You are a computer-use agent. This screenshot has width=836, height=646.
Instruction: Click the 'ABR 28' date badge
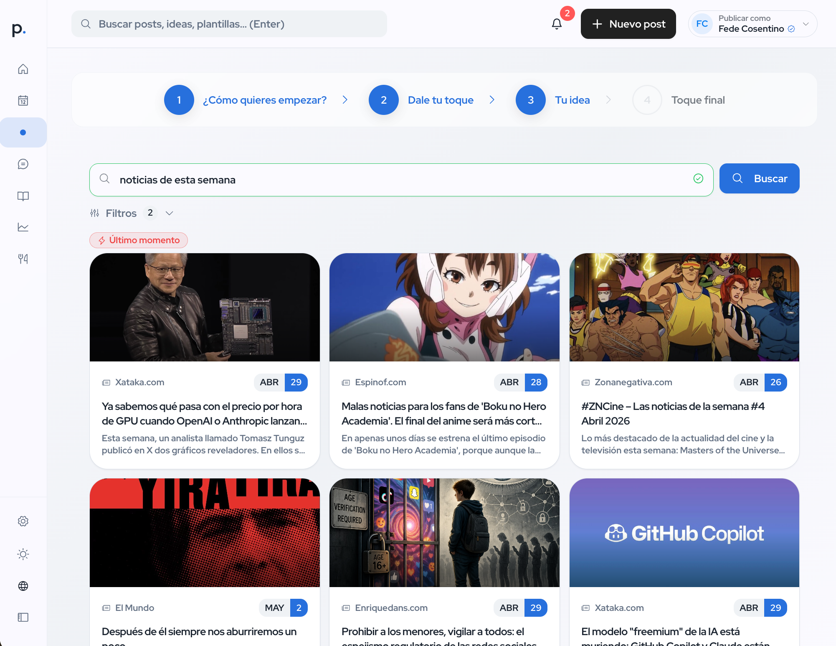[520, 382]
